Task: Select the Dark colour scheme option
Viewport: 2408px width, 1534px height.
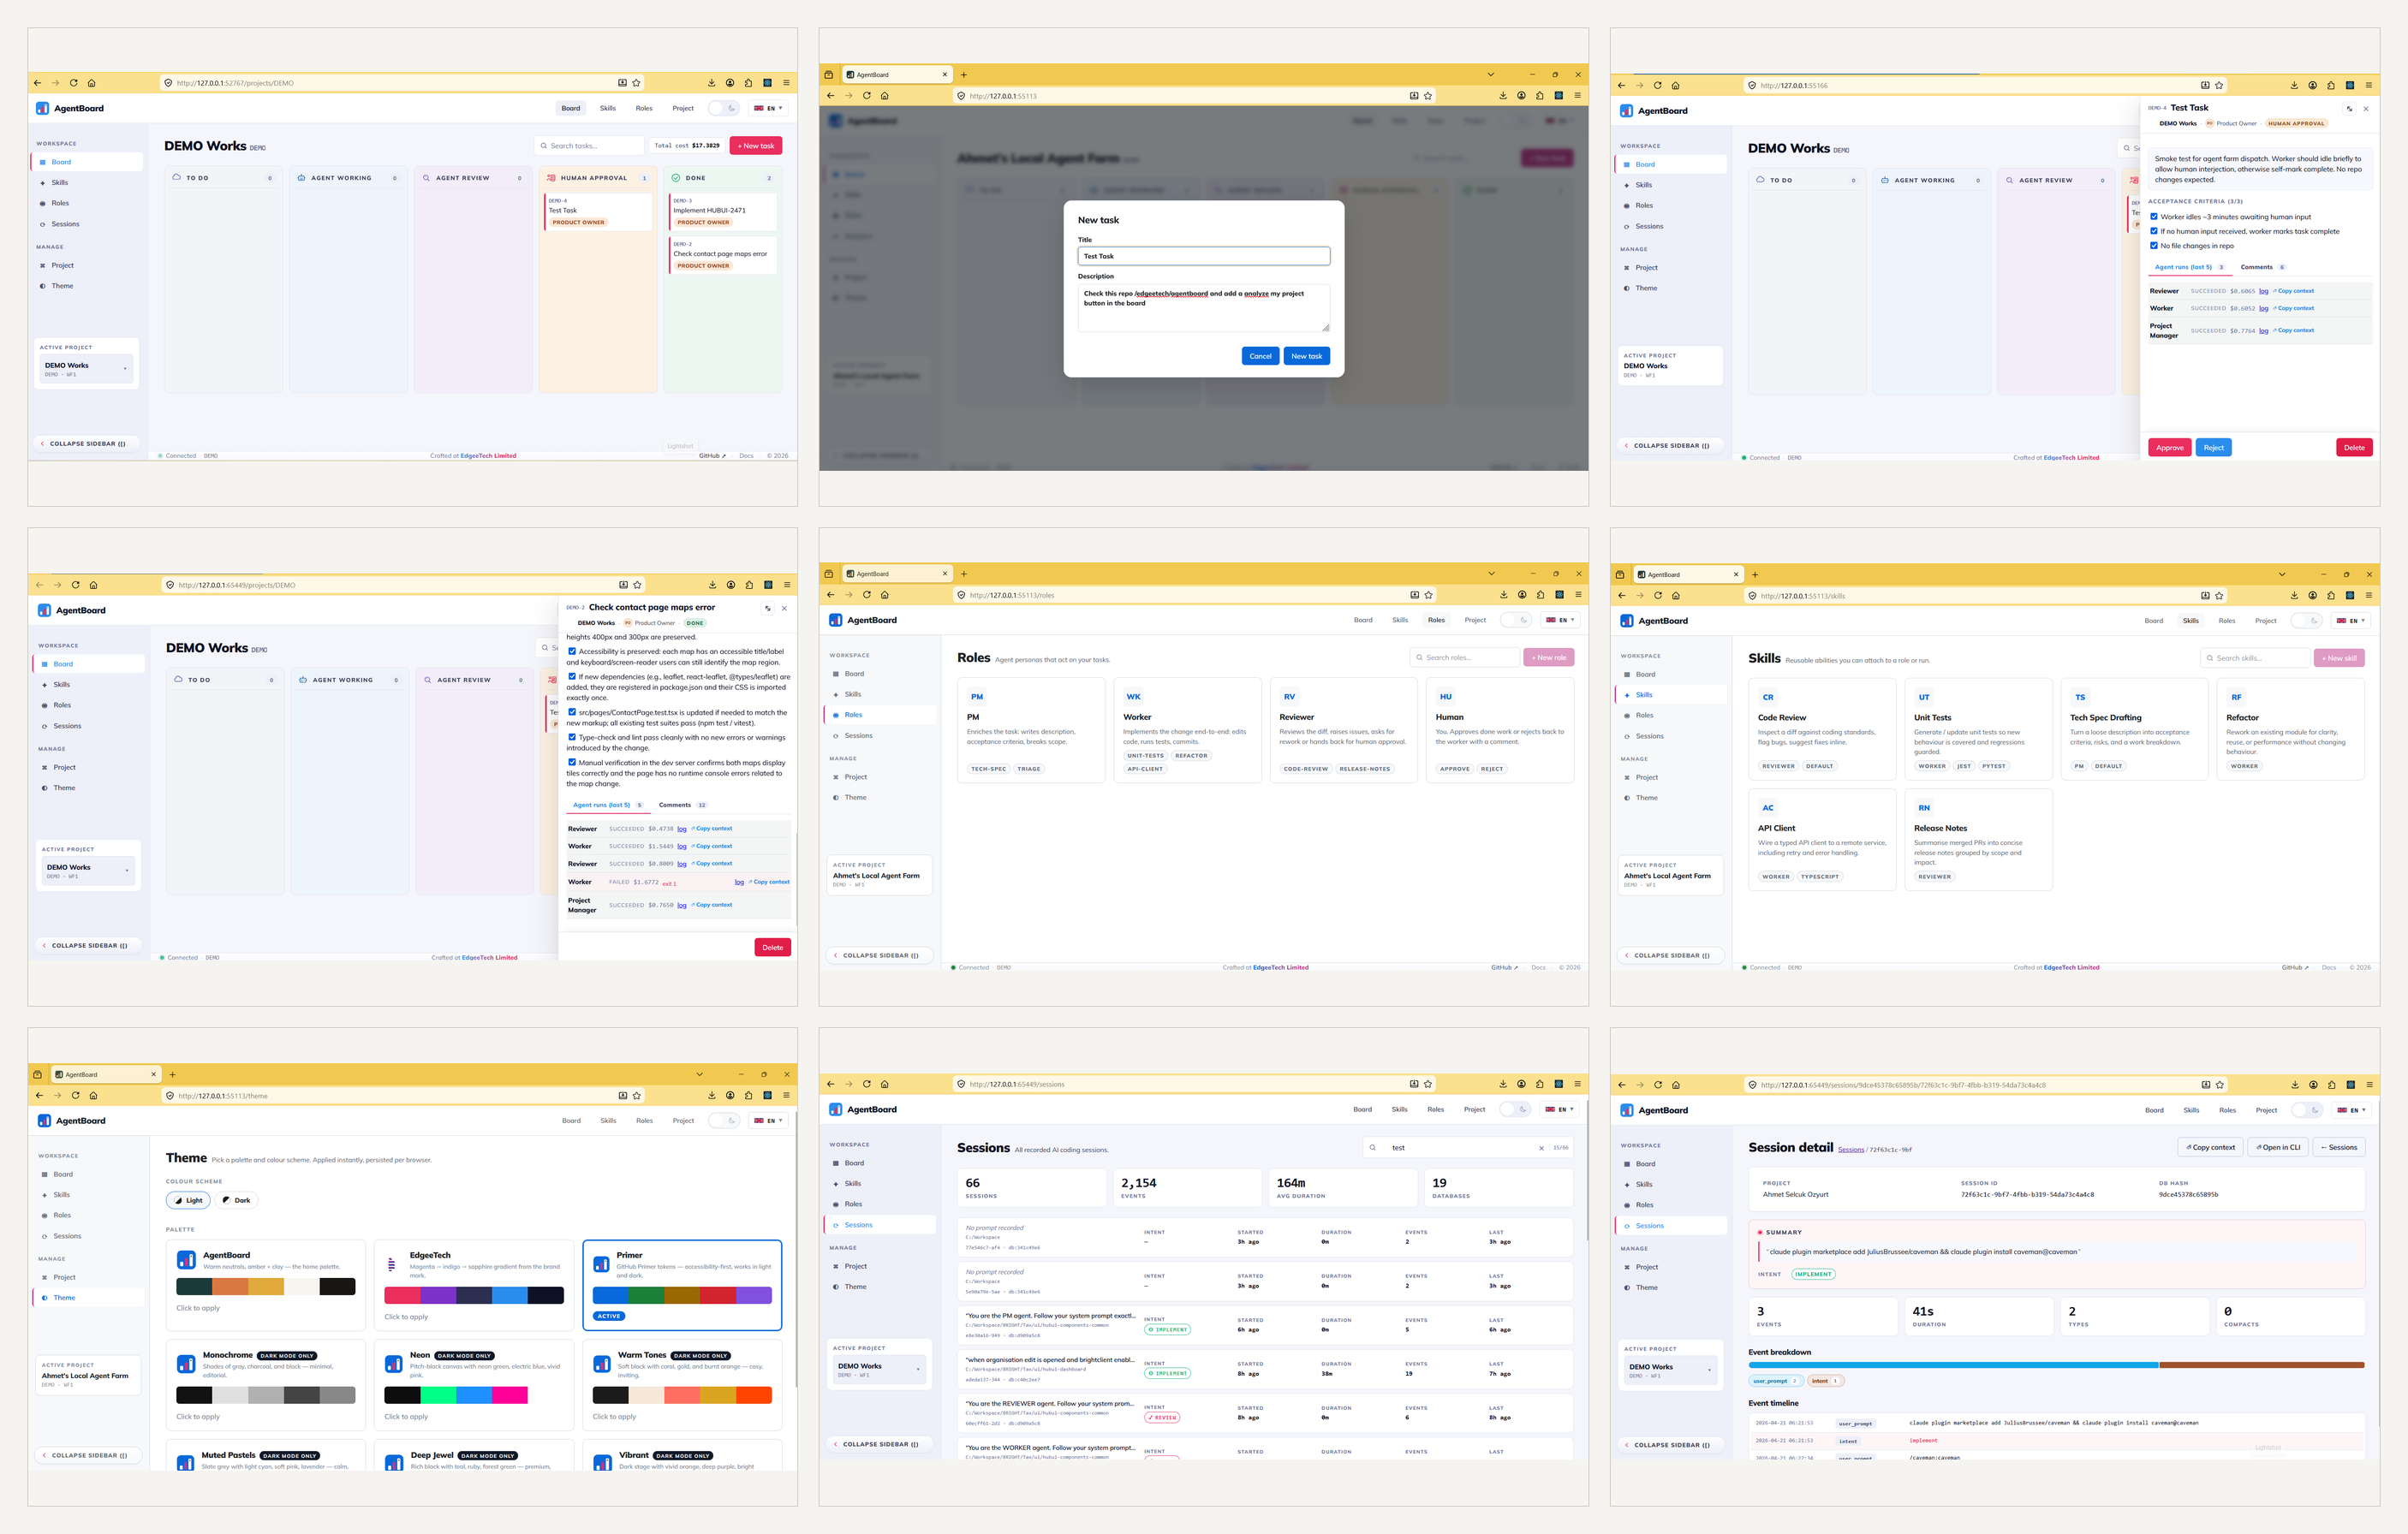Action: pyautogui.click(x=237, y=1200)
